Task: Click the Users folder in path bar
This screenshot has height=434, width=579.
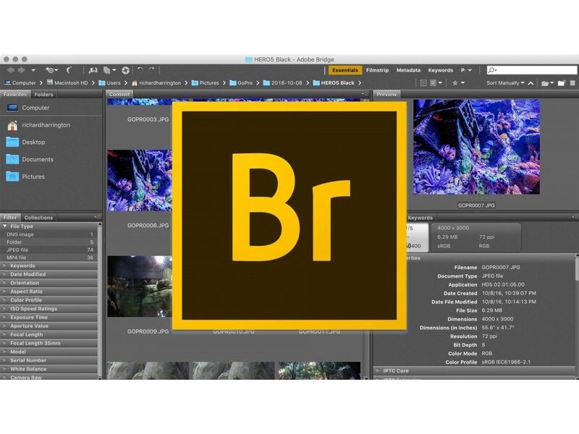Action: pyautogui.click(x=113, y=83)
